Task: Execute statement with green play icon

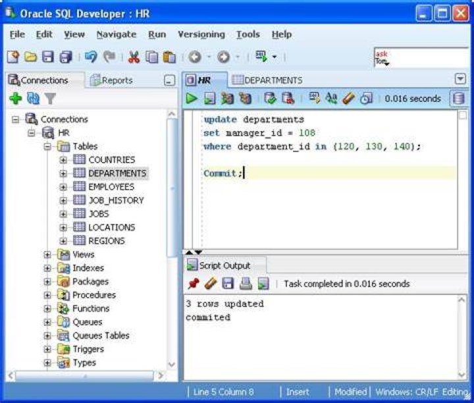Action: pos(192,99)
